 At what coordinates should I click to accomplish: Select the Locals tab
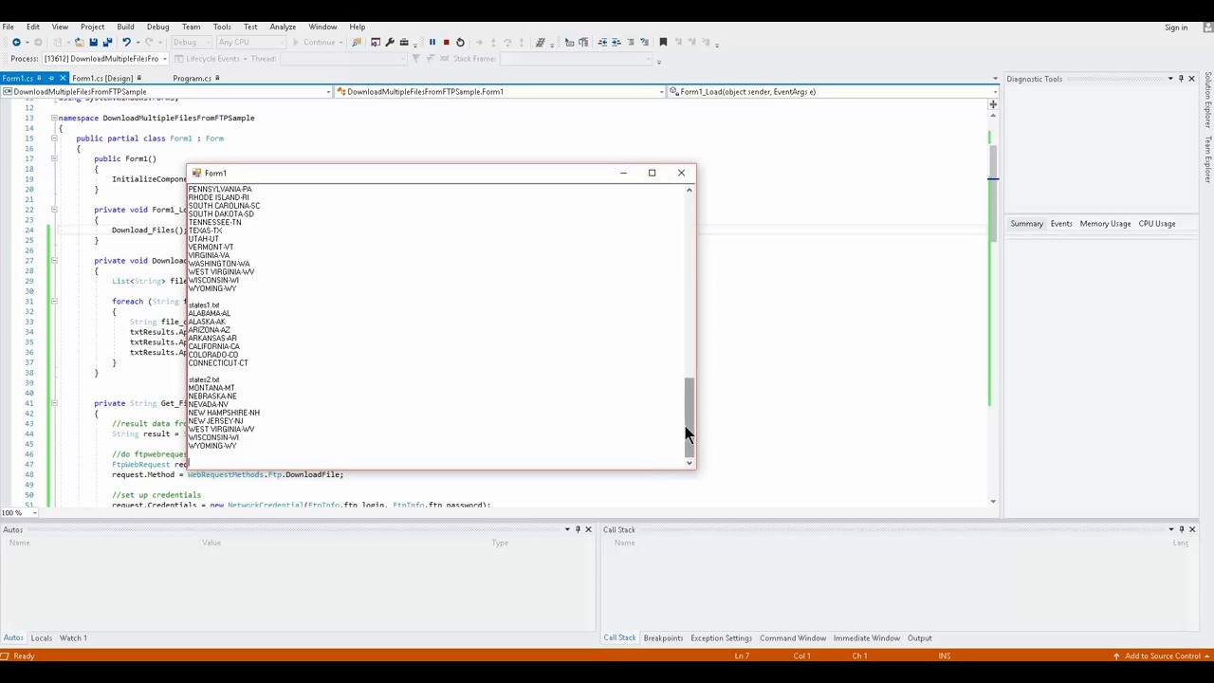(41, 637)
